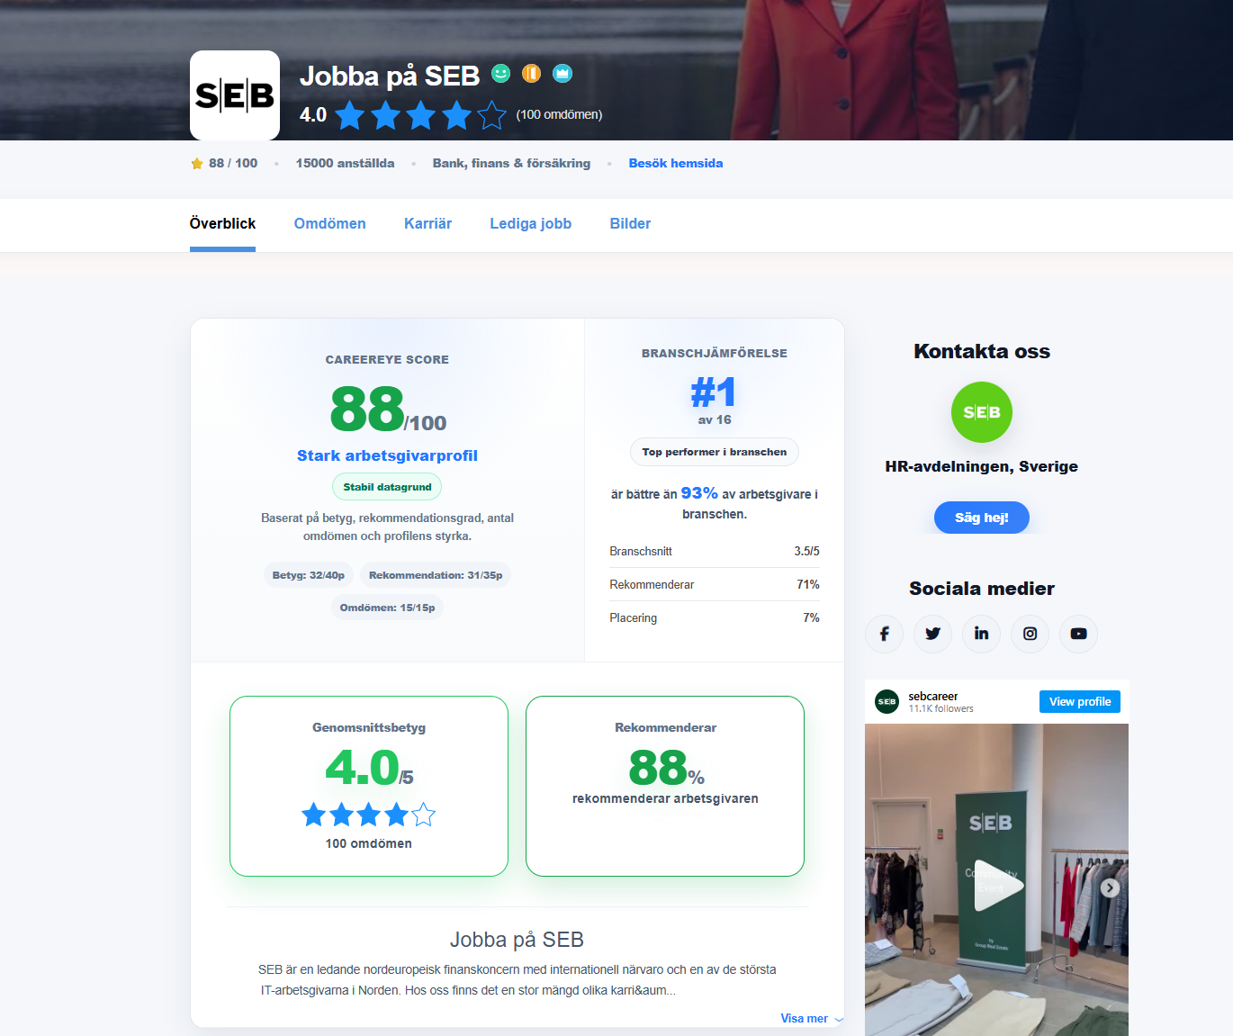Viewport: 1233px width, 1036px height.
Task: Click the Besök hemsida link
Action: (x=676, y=164)
